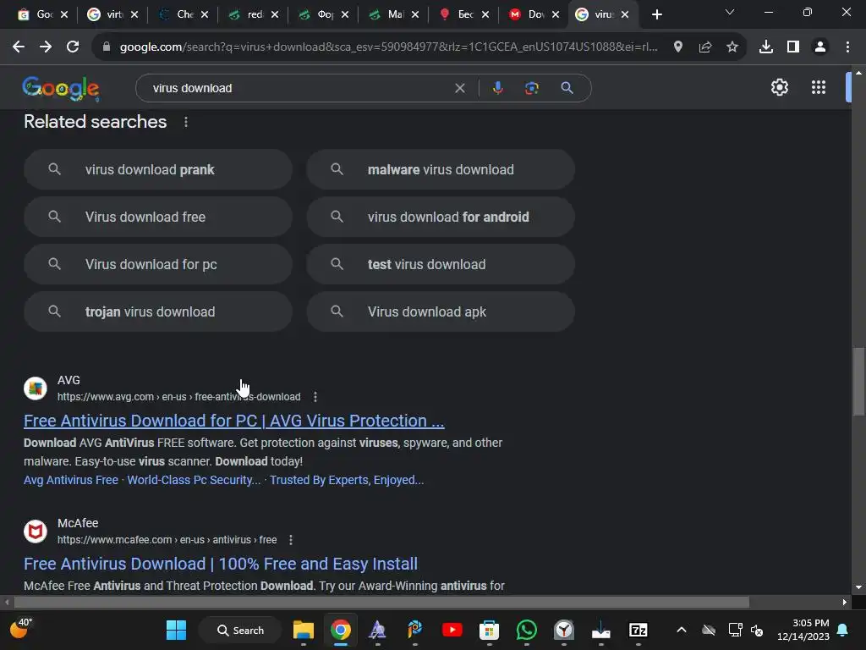
Task: Bookmark this page with star icon
Action: (732, 47)
